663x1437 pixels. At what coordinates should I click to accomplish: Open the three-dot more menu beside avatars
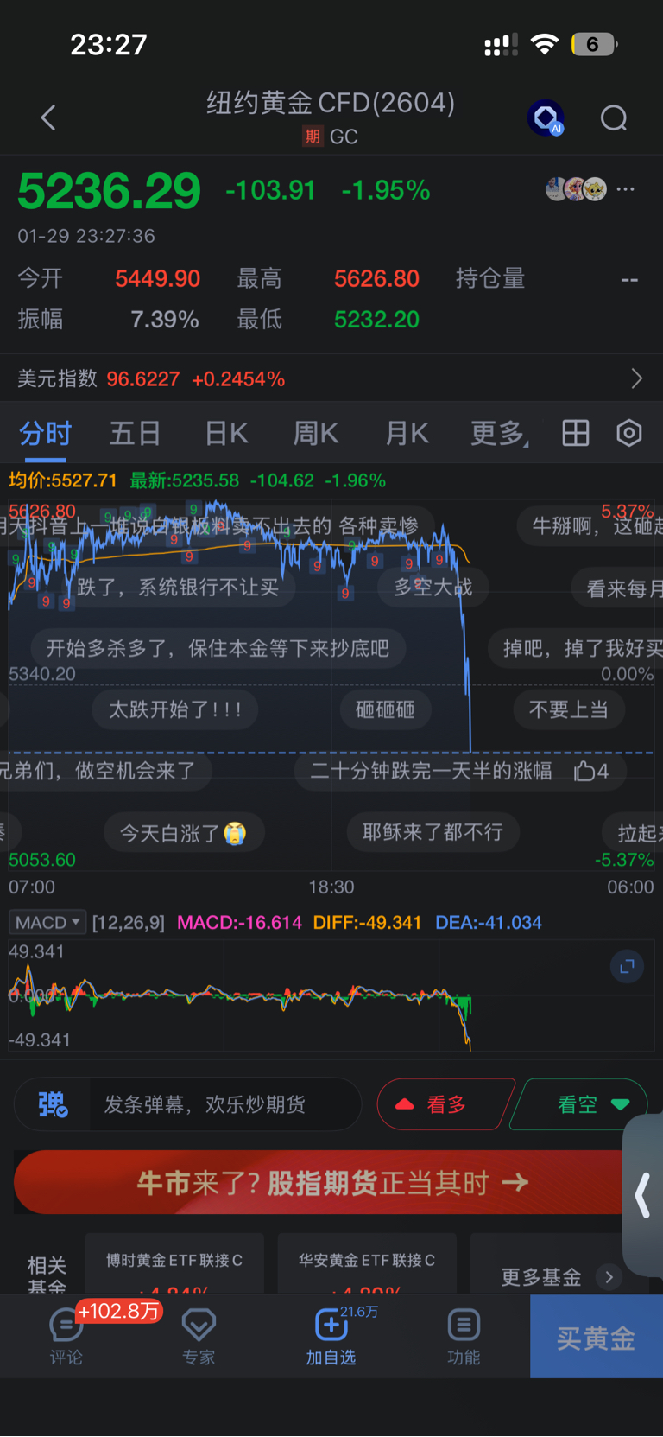click(626, 188)
